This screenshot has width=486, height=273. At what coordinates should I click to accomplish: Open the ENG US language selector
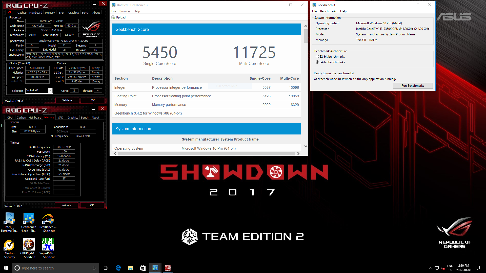(x=450, y=268)
